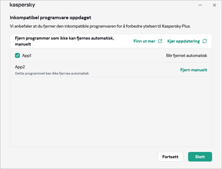222x169 pixels.
Task: Run Kjør oppdatering to refresh the list
Action: [183, 41]
